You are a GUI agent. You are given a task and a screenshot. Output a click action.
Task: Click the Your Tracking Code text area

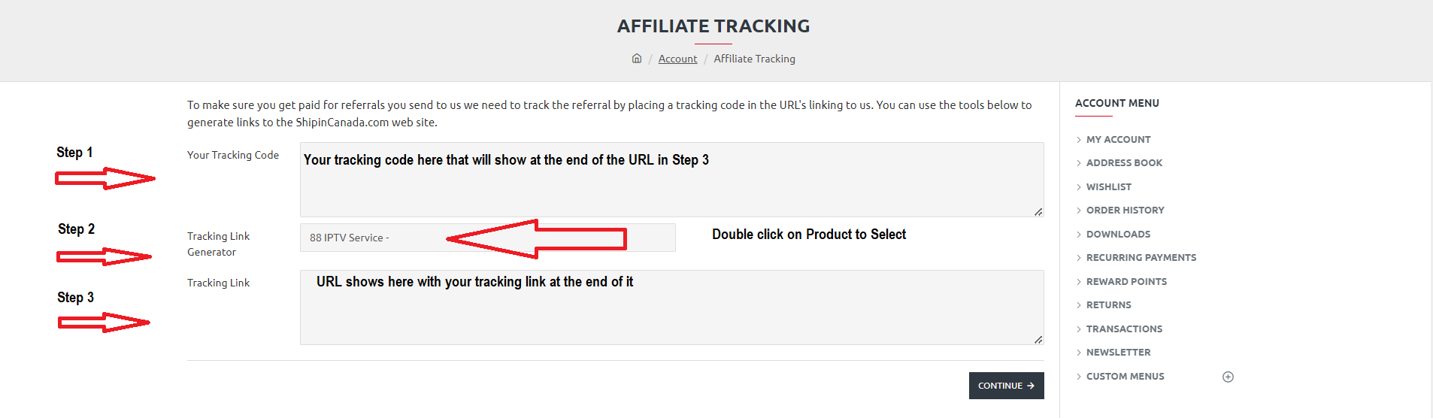[x=671, y=188]
